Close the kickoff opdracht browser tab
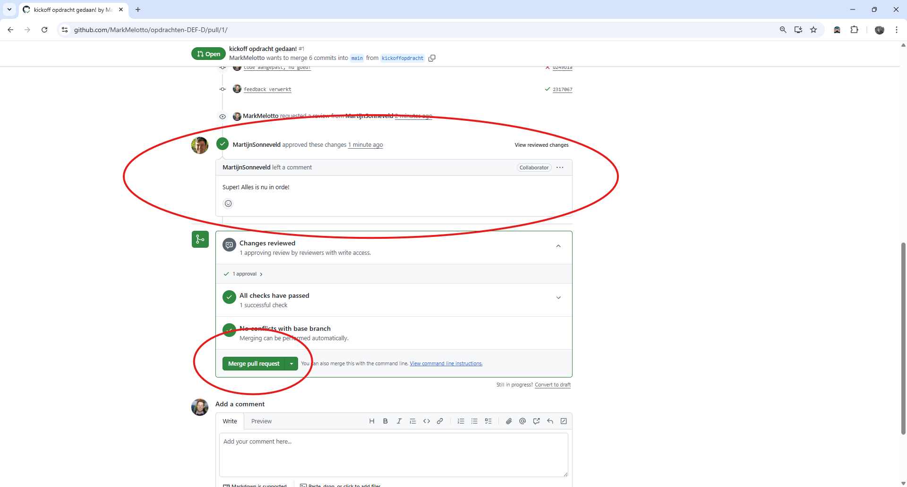Image resolution: width=907 pixels, height=487 pixels. click(x=121, y=9)
